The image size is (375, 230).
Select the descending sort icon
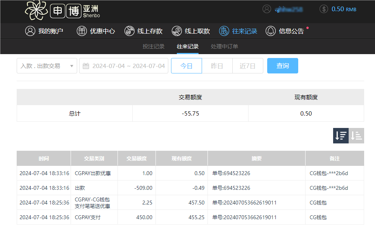(x=340, y=135)
